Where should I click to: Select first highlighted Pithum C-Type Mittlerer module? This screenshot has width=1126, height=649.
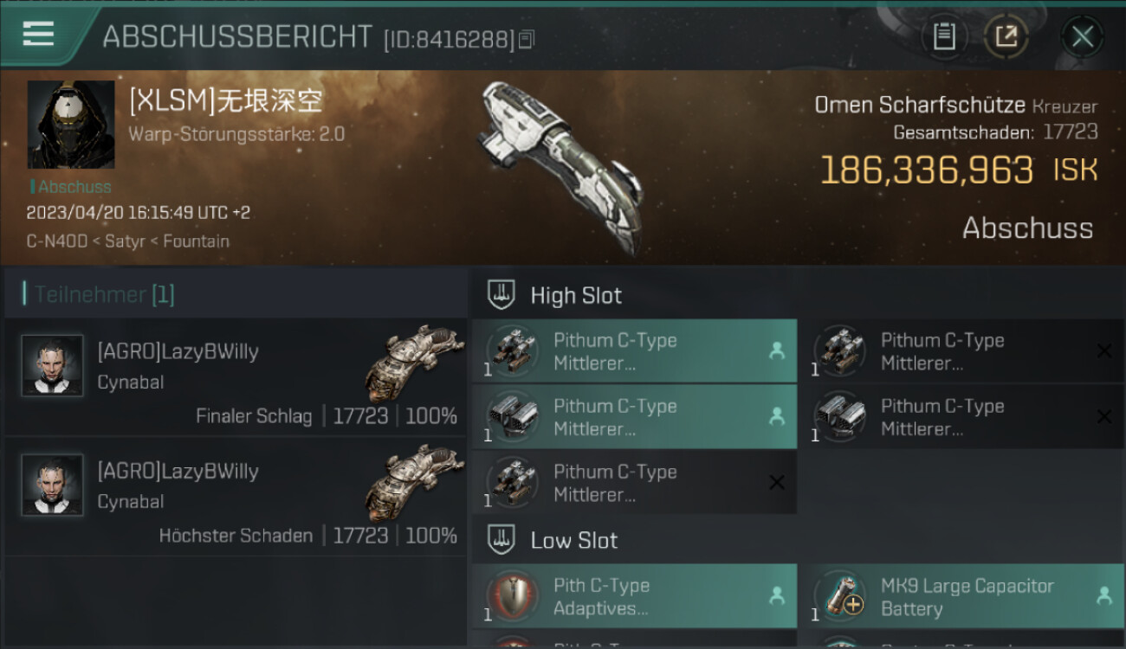635,351
